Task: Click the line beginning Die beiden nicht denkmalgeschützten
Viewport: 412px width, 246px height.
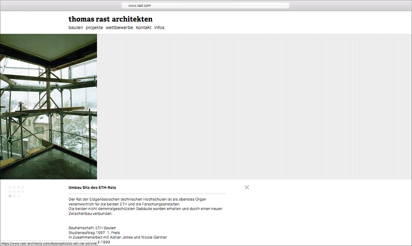Action: point(145,209)
